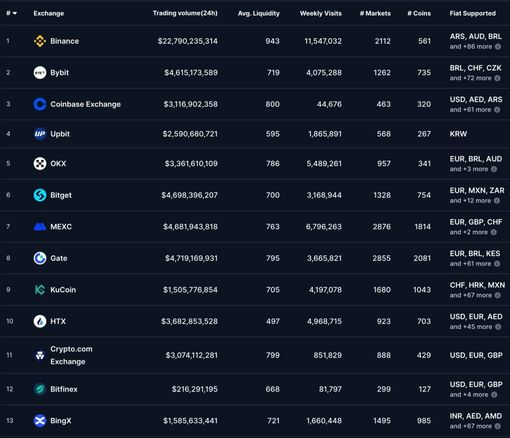Viewport: 510px width, 438px height.
Task: Click the Bitget logo icon
Action: pos(40,195)
